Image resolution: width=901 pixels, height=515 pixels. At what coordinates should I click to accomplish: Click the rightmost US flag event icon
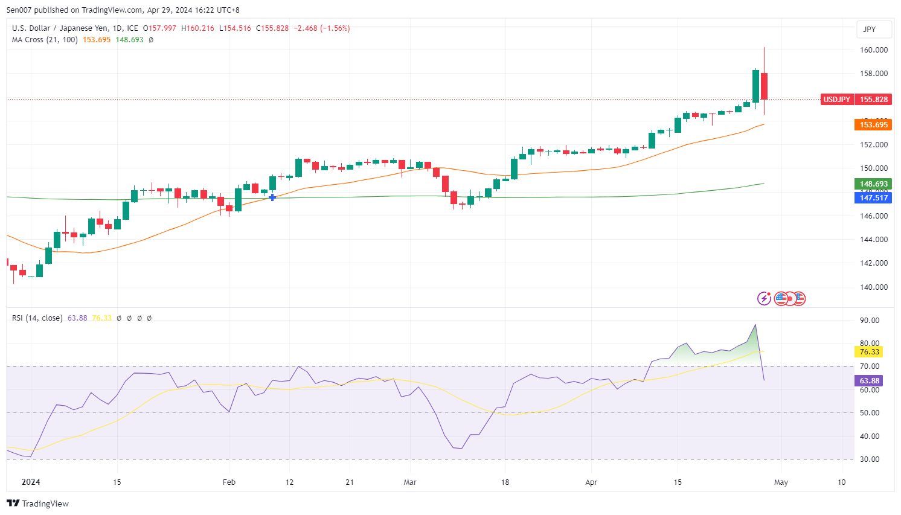[800, 298]
